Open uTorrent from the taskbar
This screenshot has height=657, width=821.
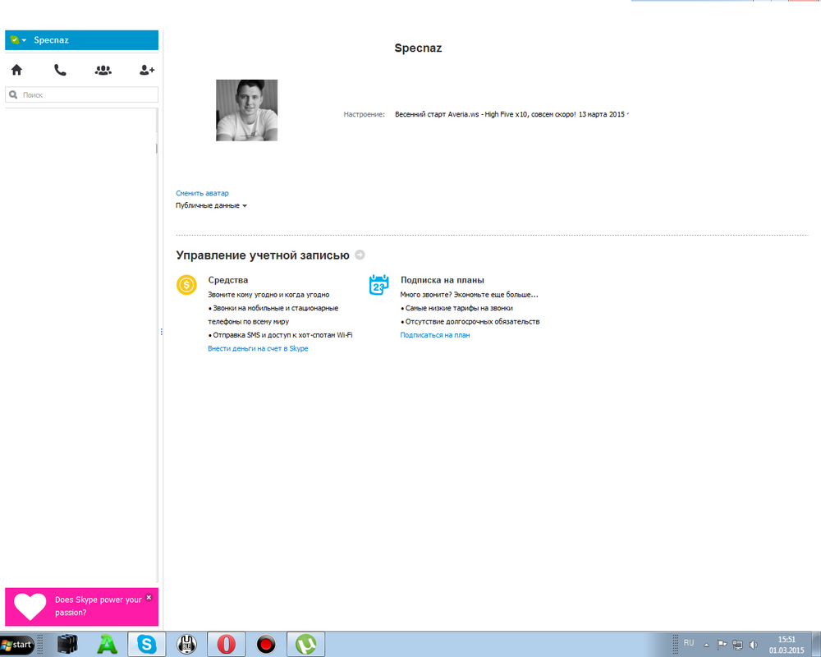(305, 645)
